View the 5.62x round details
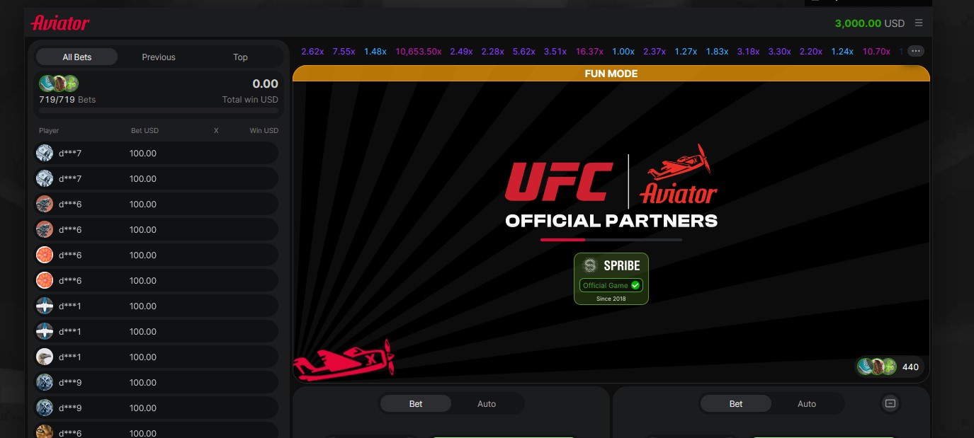Image resolution: width=974 pixels, height=438 pixels. click(x=524, y=52)
